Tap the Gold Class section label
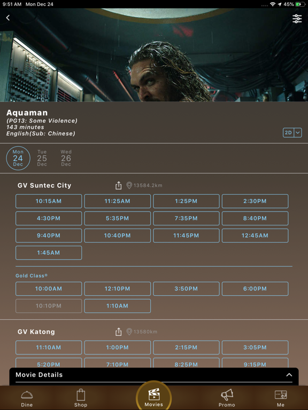Viewport: 308px width, 410px height. pyautogui.click(x=32, y=275)
